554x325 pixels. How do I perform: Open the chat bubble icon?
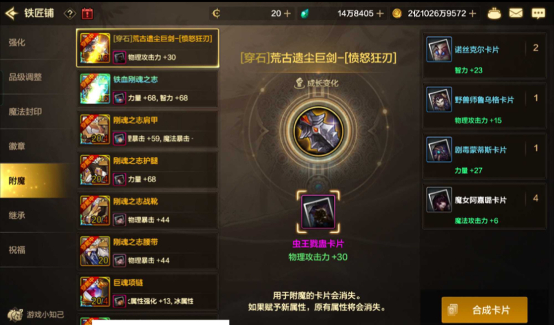538,13
